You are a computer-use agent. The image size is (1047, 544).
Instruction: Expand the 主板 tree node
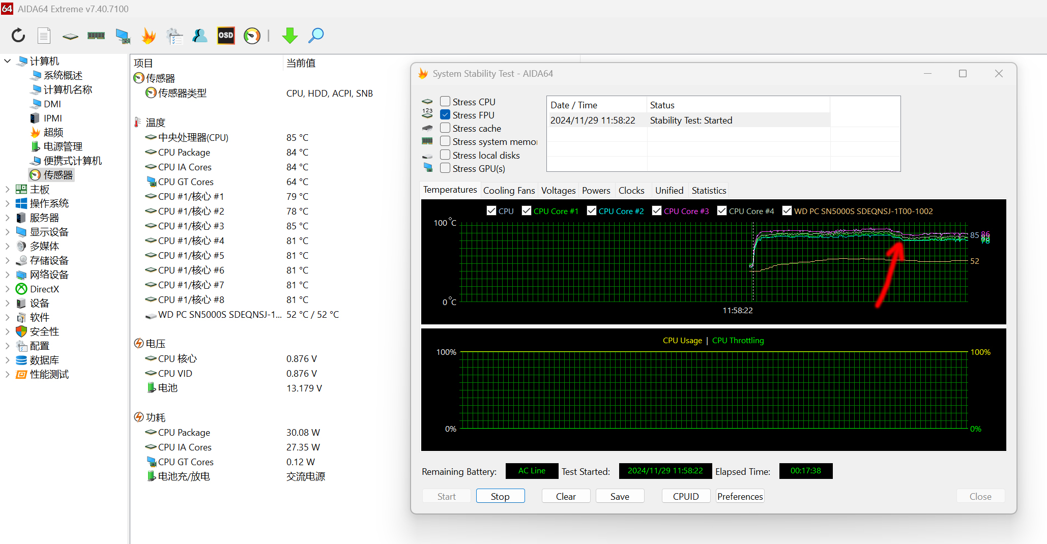(7, 189)
